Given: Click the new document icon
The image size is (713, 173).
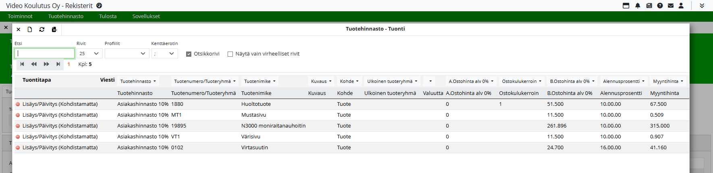Looking at the screenshot, I should (x=30, y=29).
